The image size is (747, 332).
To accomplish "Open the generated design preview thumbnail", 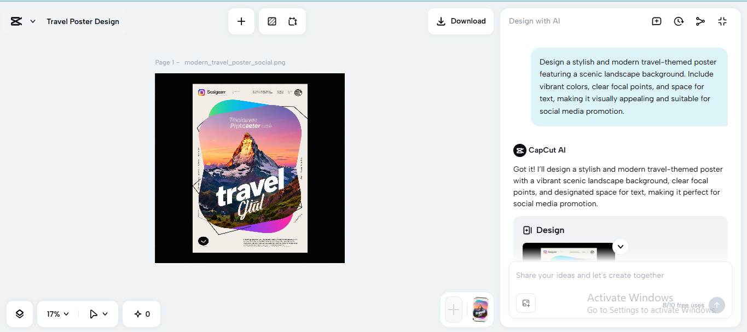I will tap(568, 252).
